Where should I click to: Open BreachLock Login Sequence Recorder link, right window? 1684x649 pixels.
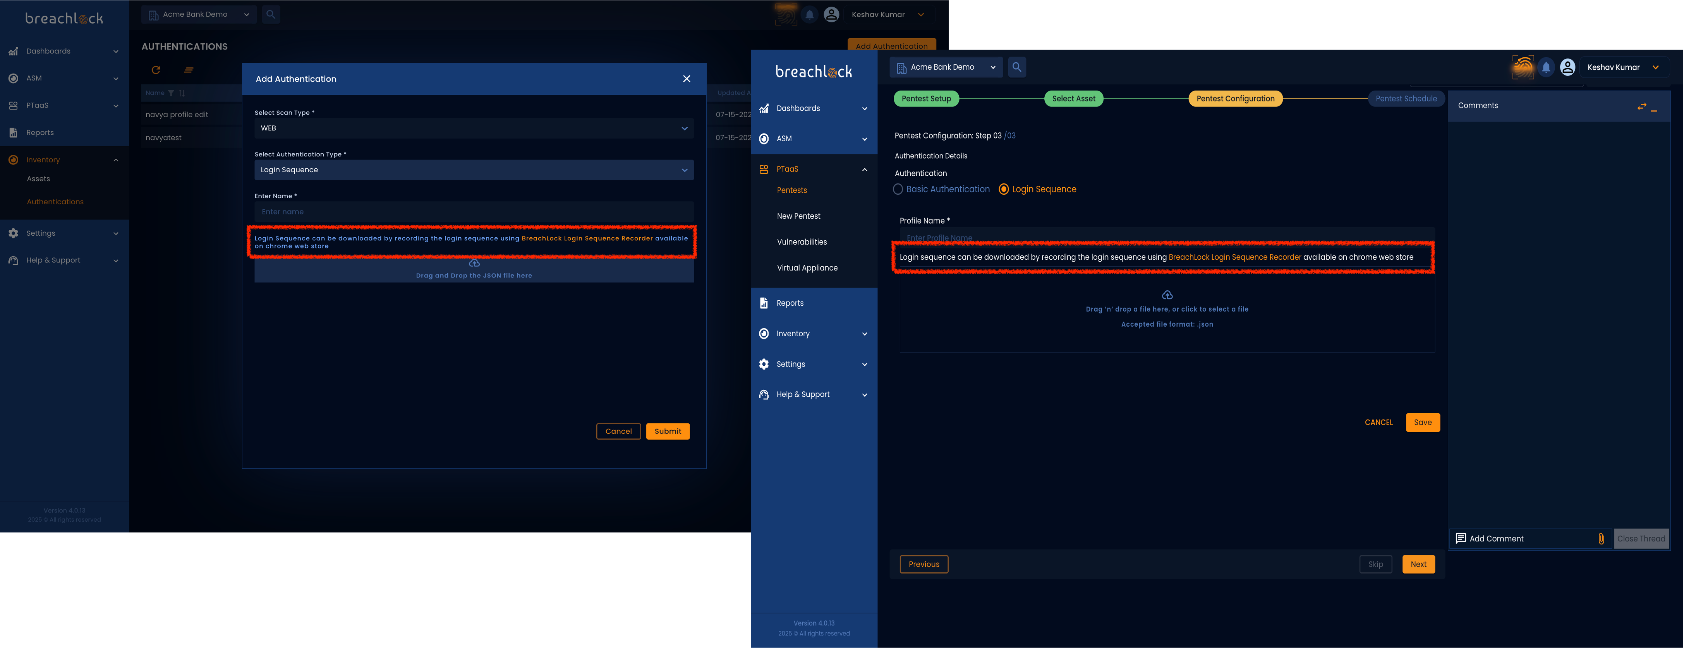pos(1234,257)
